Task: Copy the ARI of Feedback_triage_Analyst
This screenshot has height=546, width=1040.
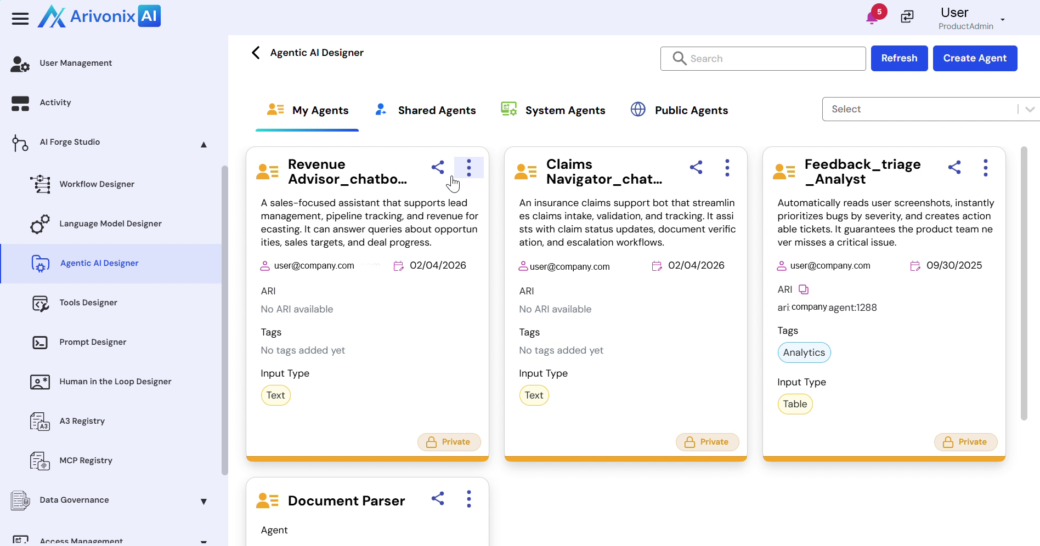Action: pos(804,289)
